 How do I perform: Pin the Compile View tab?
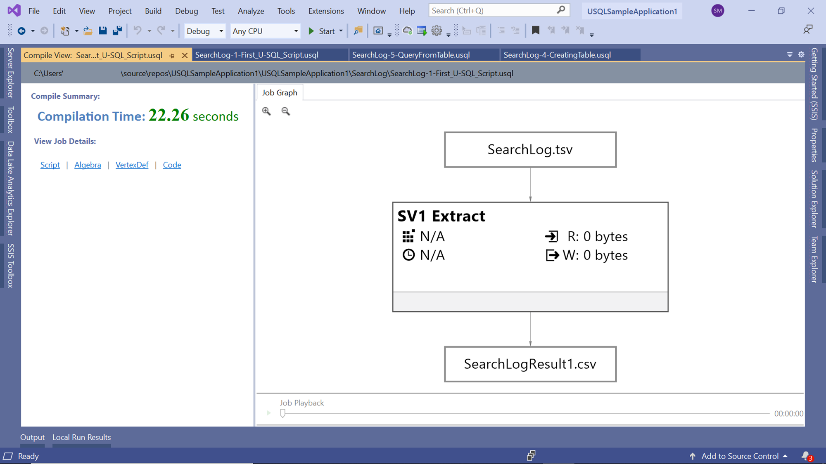(172, 55)
